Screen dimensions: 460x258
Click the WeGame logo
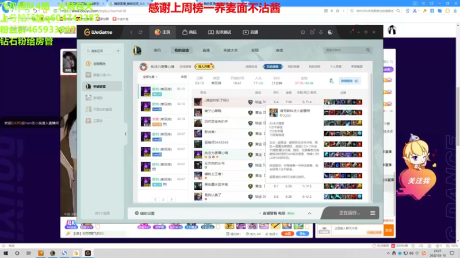point(98,32)
